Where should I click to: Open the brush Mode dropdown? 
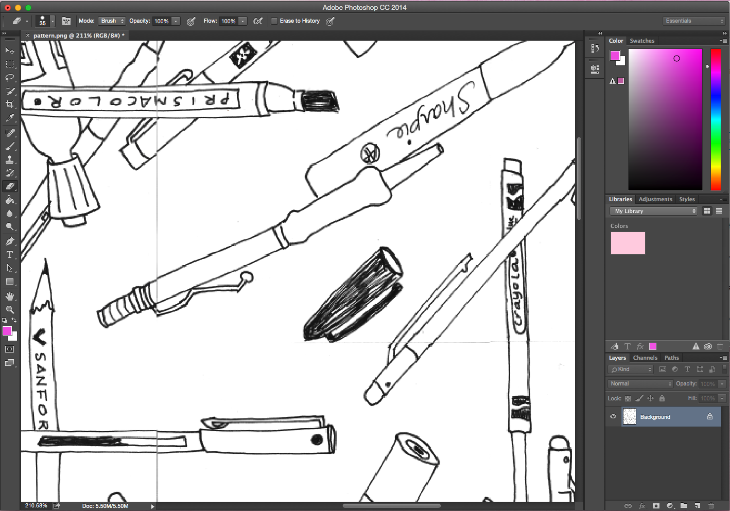[x=112, y=21]
